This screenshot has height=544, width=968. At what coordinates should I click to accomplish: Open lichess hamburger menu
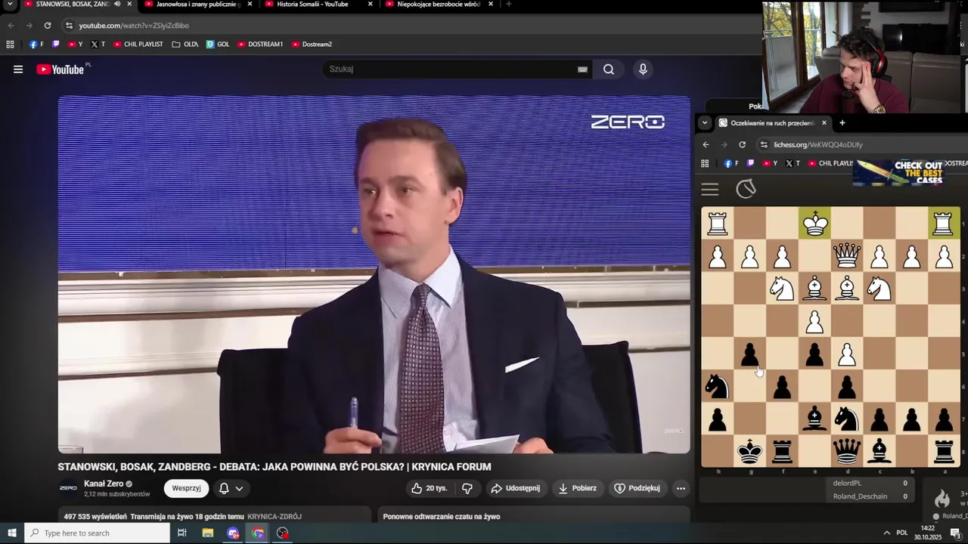pos(709,190)
